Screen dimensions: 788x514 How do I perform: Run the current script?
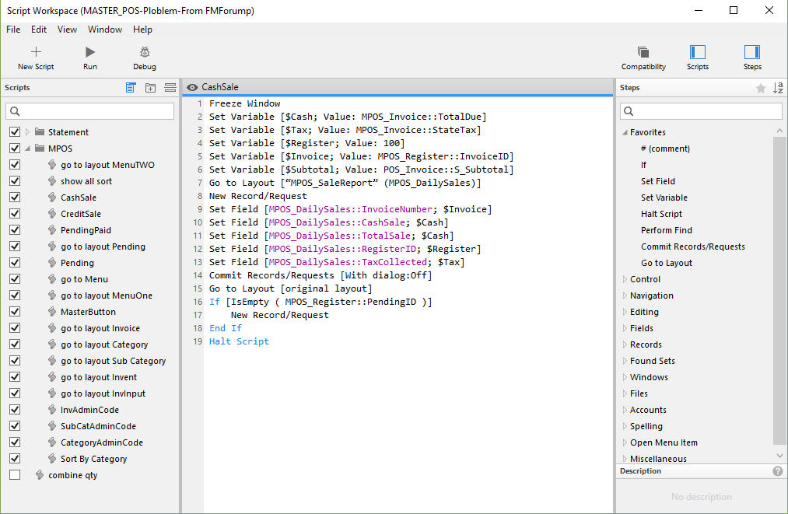90,52
